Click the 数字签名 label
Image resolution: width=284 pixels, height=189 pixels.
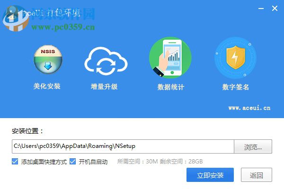pyautogui.click(x=236, y=87)
